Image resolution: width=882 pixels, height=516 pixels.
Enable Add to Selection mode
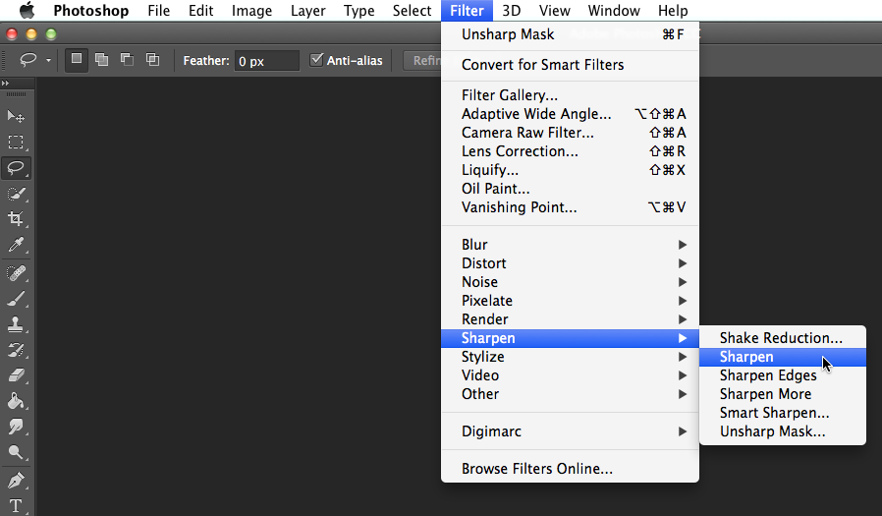click(x=101, y=60)
